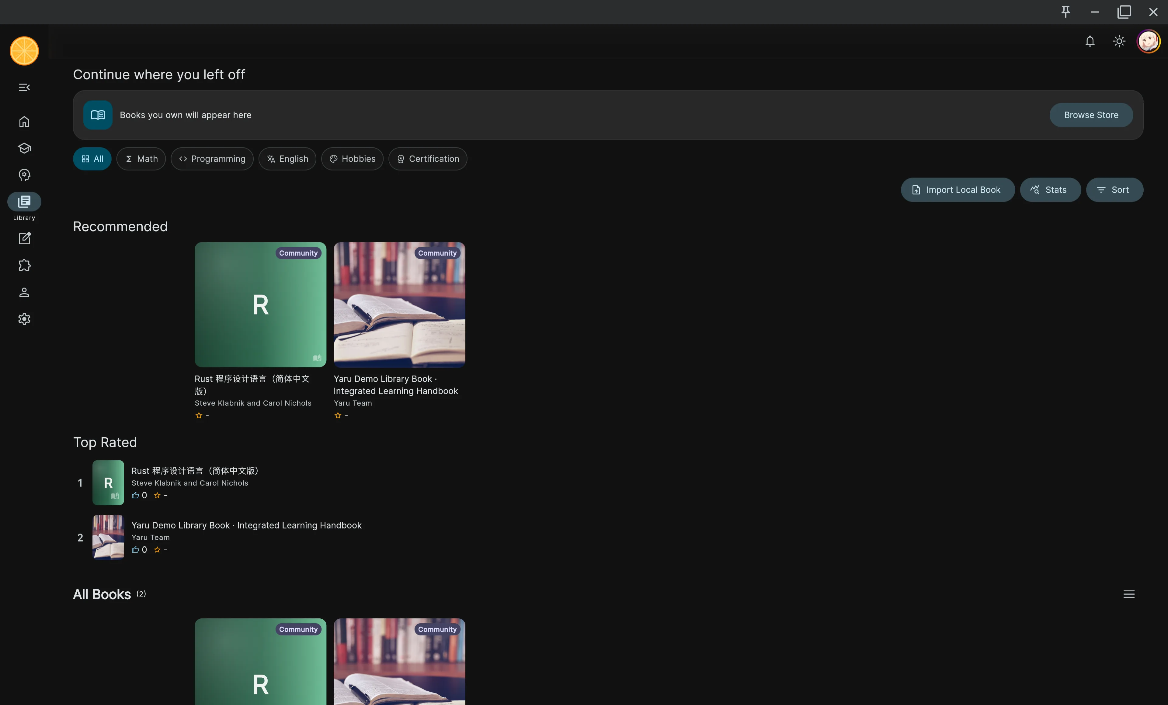Open the extensions puzzle-piece icon
The height and width of the screenshot is (705, 1168).
coord(24,265)
